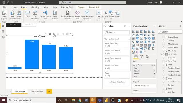Insert a Text box

(x=99, y=15)
